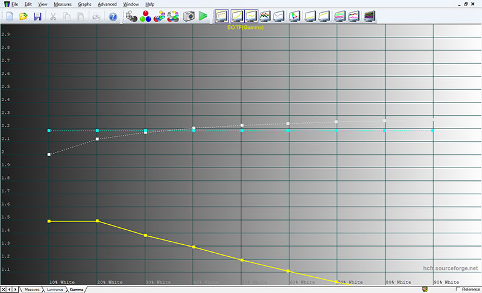This screenshot has width=482, height=293.
Task: Open a file with the folder icon
Action: pos(23,16)
